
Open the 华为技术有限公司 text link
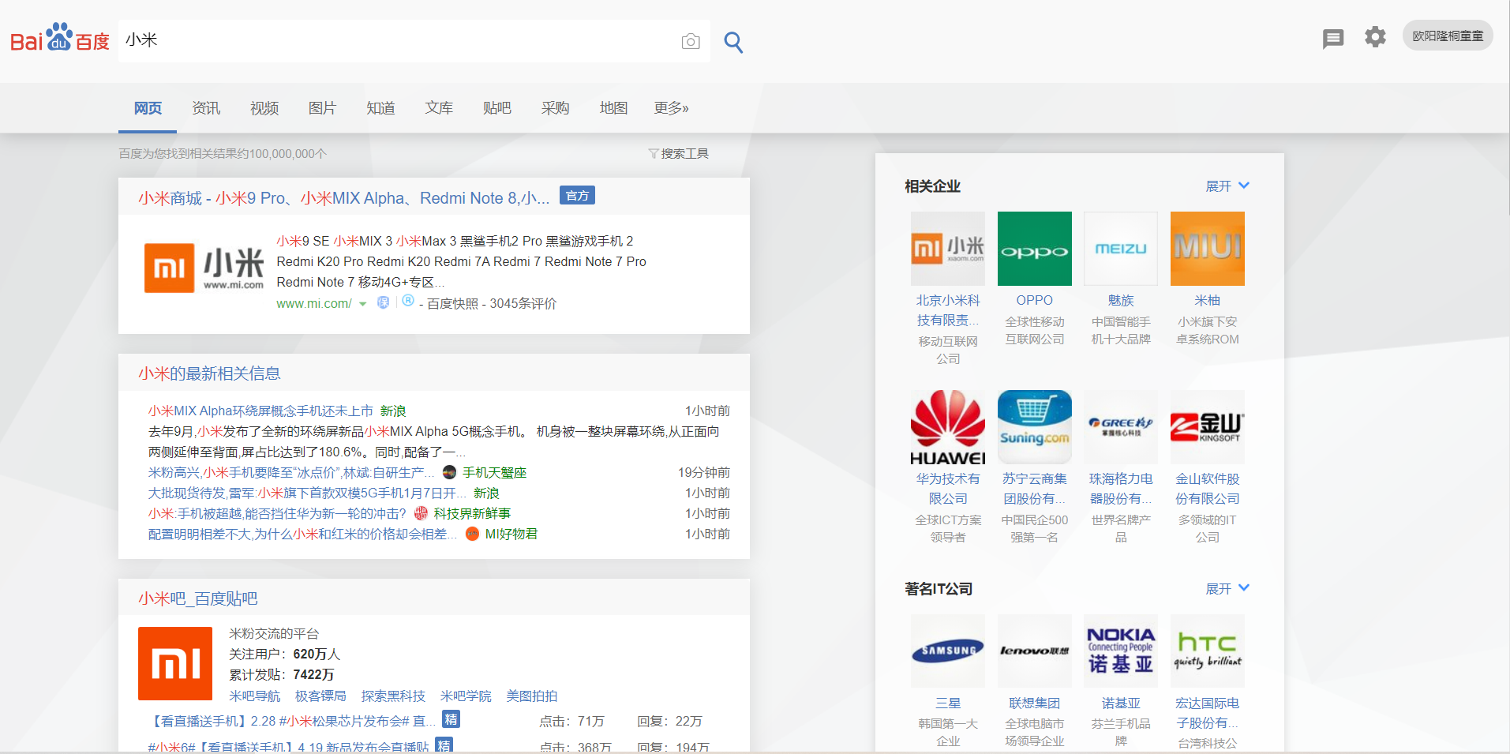click(948, 489)
